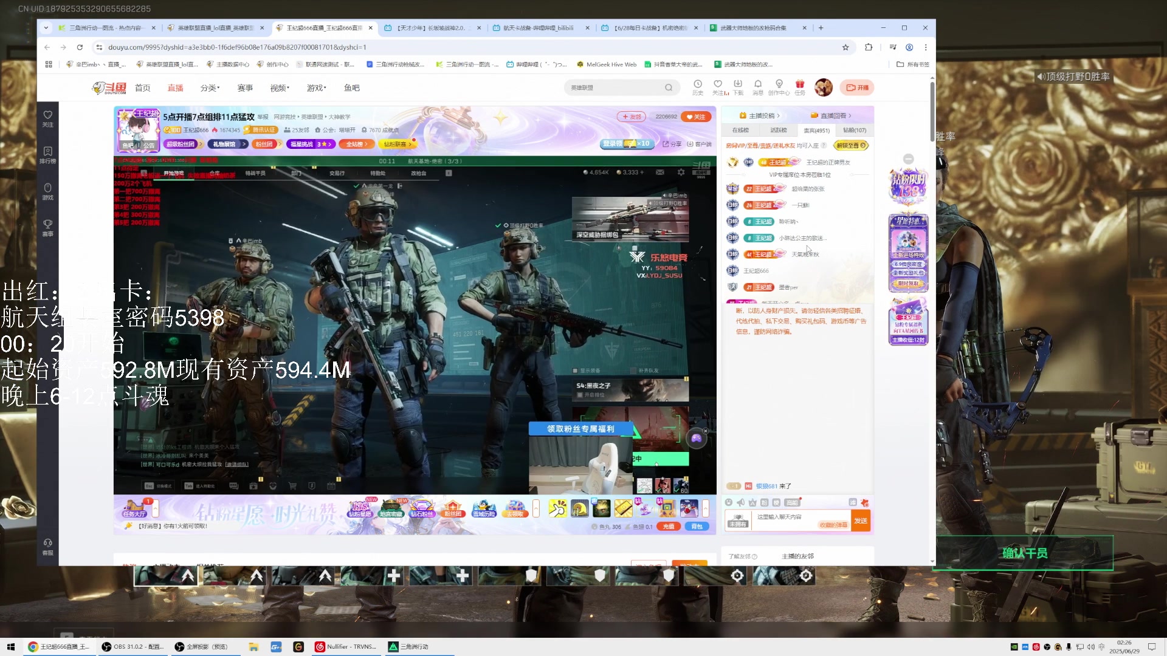Viewport: 1167px width, 656px height.
Task: Click the orange 关注 follow button
Action: 696,117
